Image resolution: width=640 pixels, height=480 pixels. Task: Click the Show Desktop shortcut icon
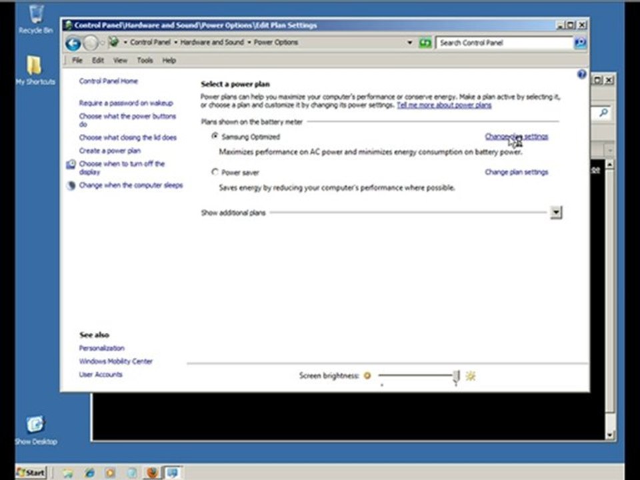[35, 430]
